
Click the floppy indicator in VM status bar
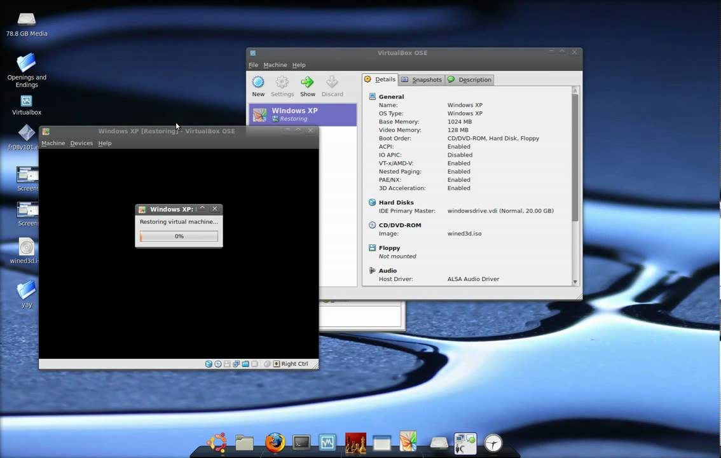tap(227, 364)
